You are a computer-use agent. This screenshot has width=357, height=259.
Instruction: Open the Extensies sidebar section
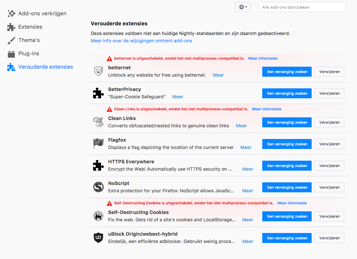(x=30, y=27)
